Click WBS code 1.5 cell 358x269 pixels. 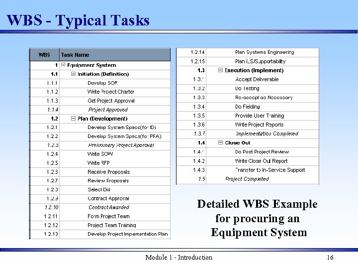coord(191,179)
